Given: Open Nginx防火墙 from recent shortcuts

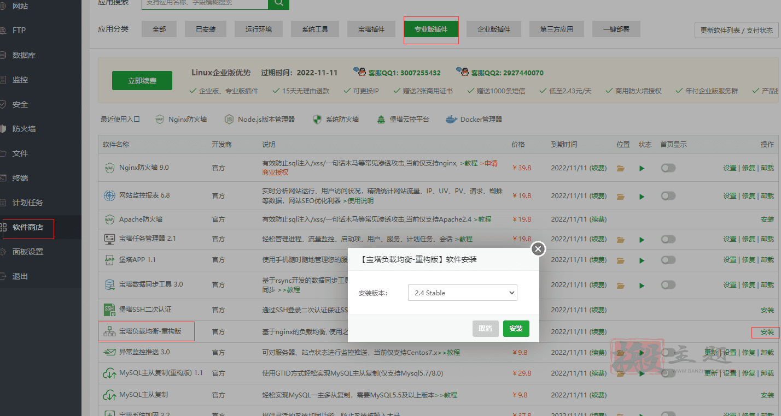Looking at the screenshot, I should (181, 119).
